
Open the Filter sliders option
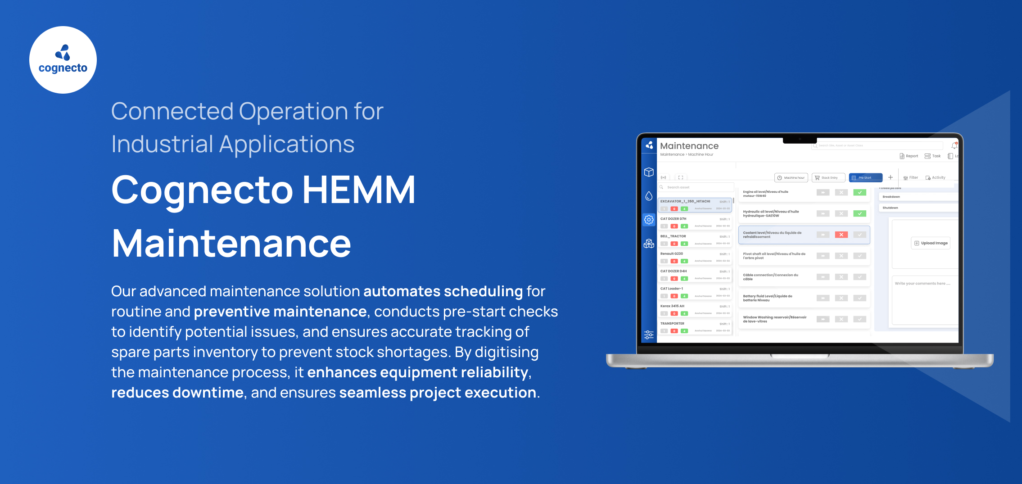(x=910, y=177)
